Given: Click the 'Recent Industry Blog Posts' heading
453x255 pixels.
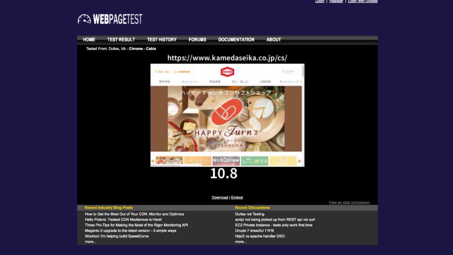Looking at the screenshot, I should 109,208.
